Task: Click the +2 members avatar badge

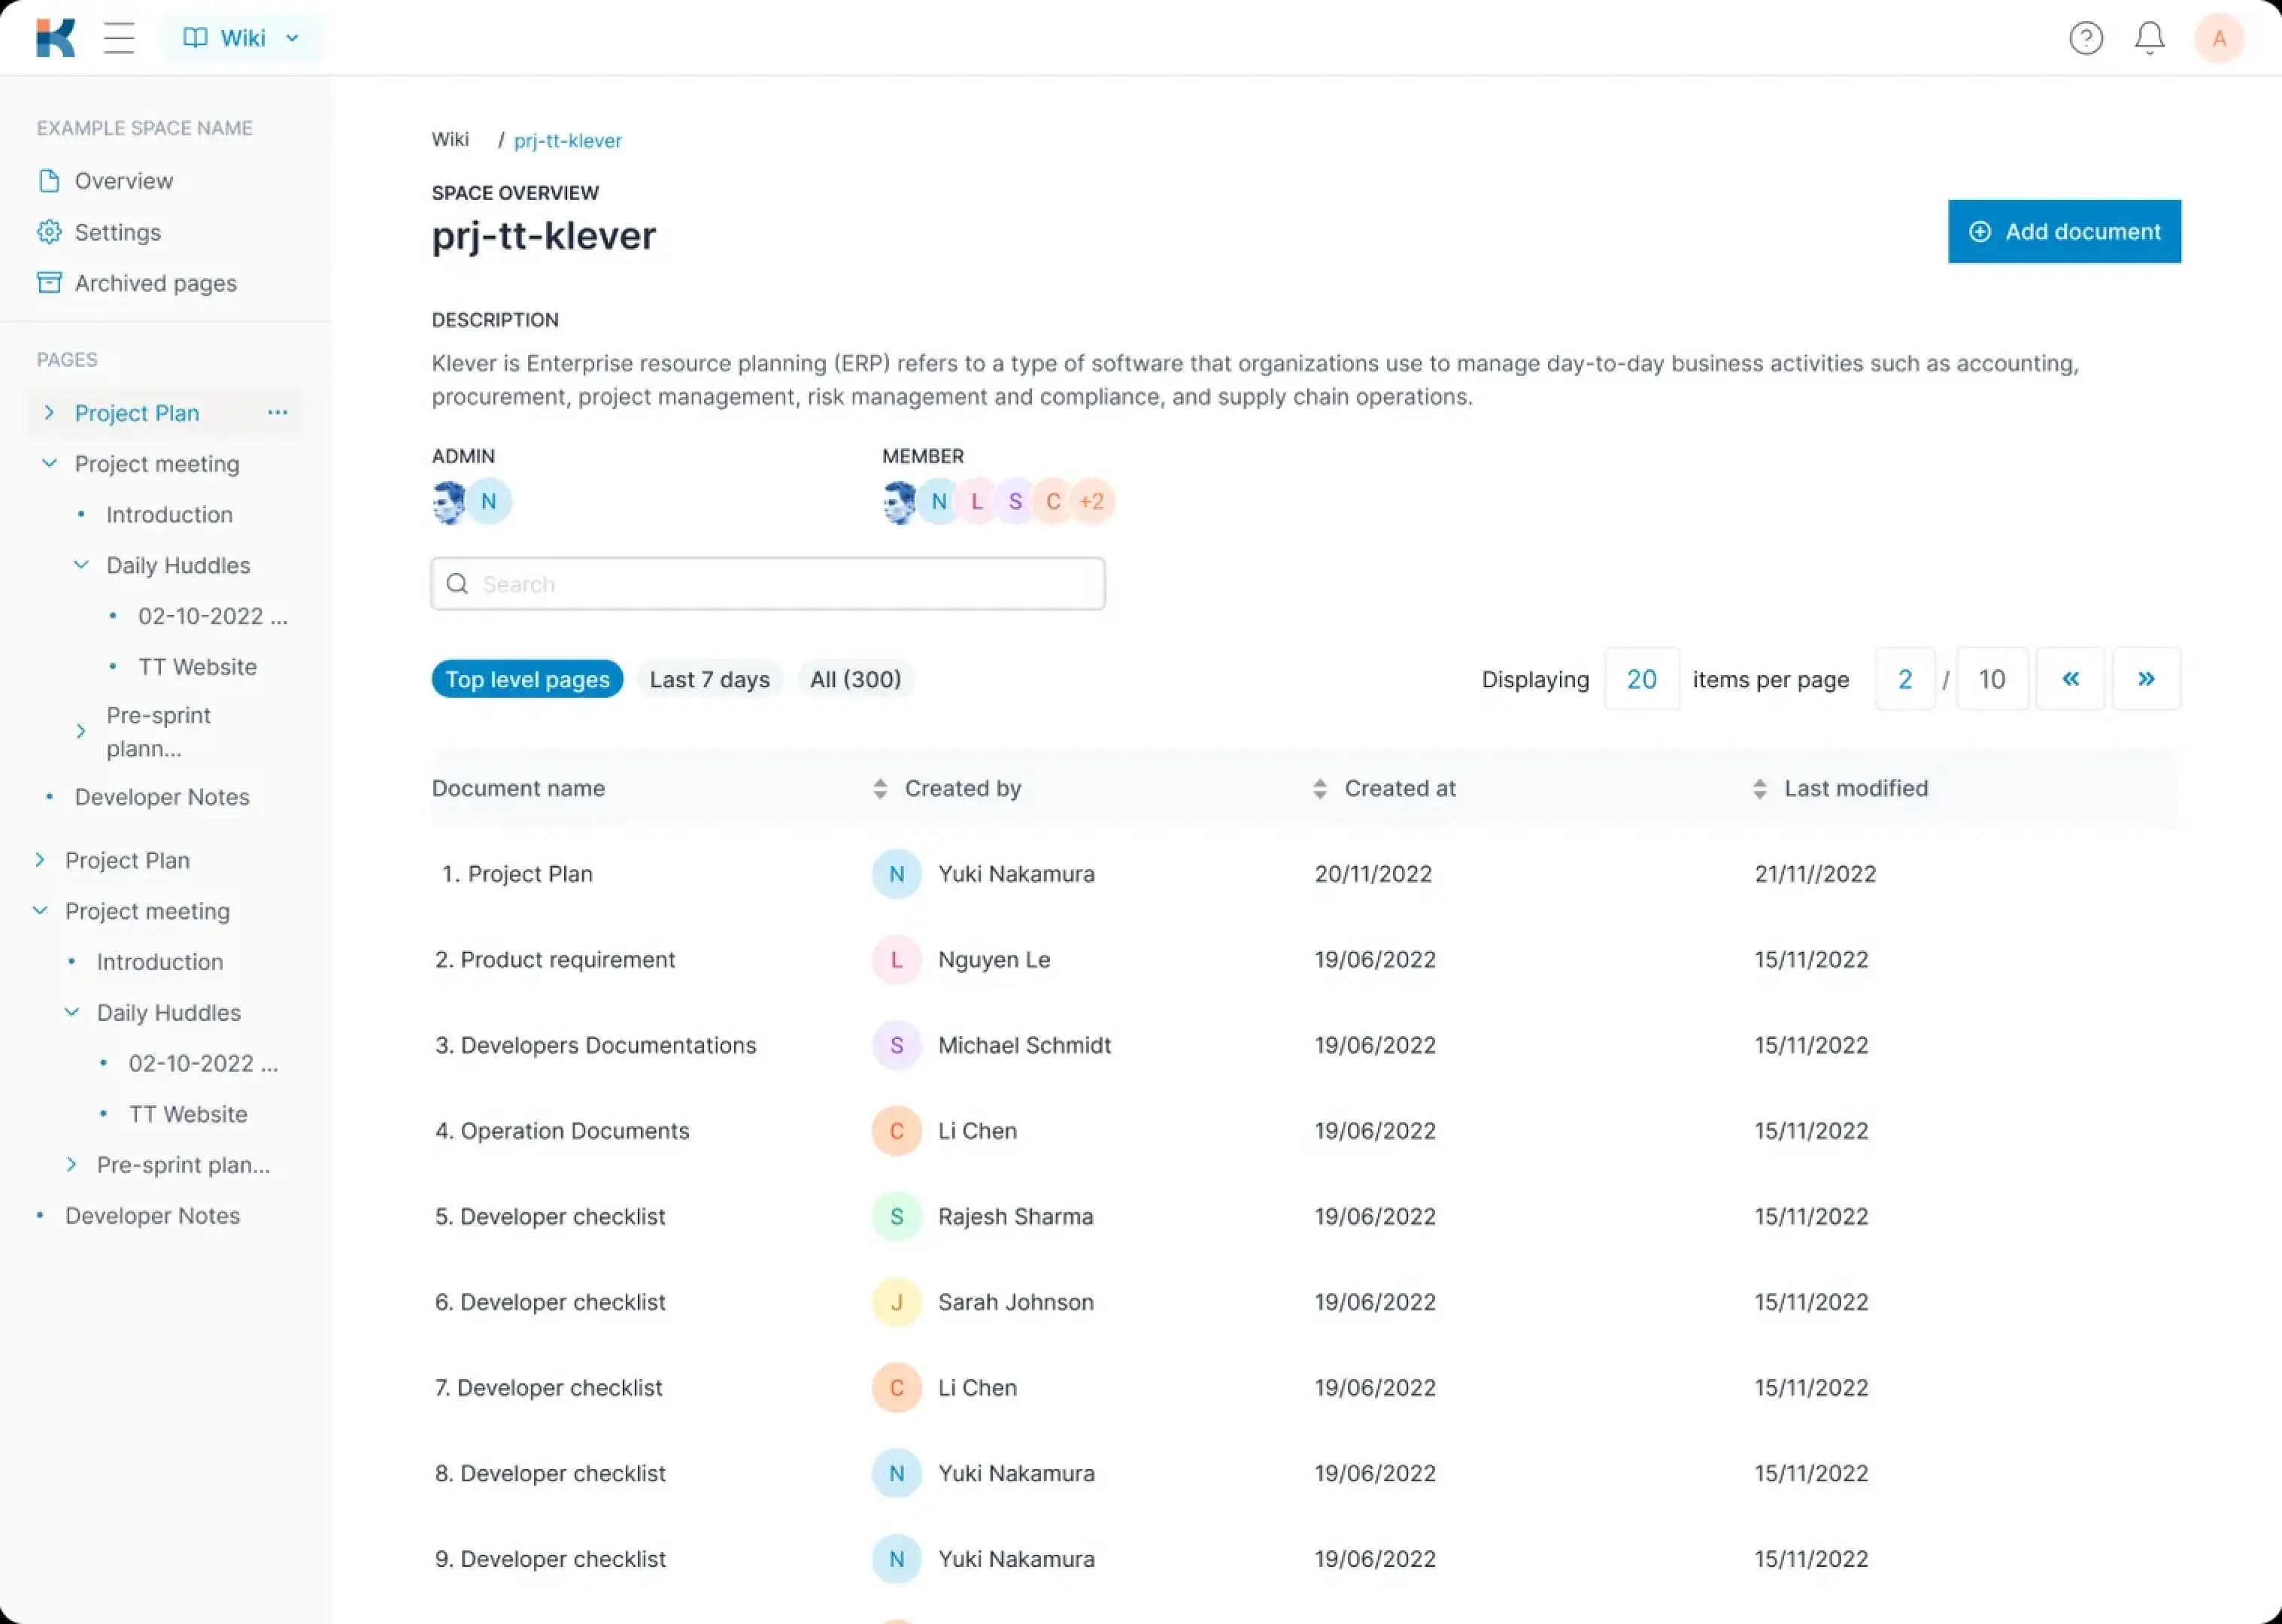Action: point(1091,501)
